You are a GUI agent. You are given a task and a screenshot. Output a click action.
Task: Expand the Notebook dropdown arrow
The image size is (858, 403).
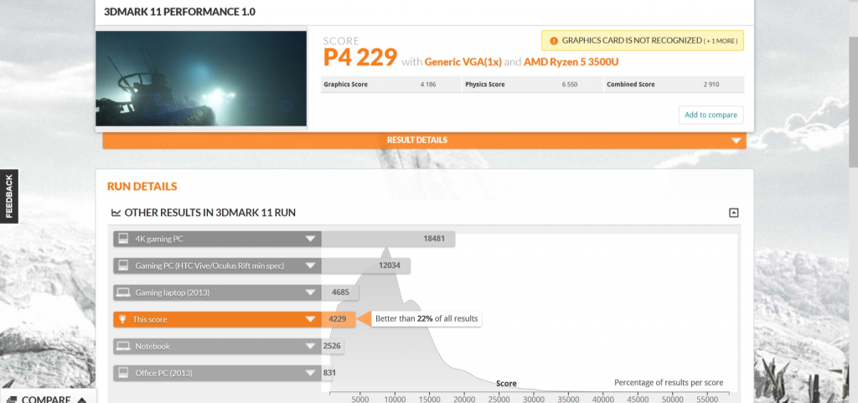tap(310, 346)
